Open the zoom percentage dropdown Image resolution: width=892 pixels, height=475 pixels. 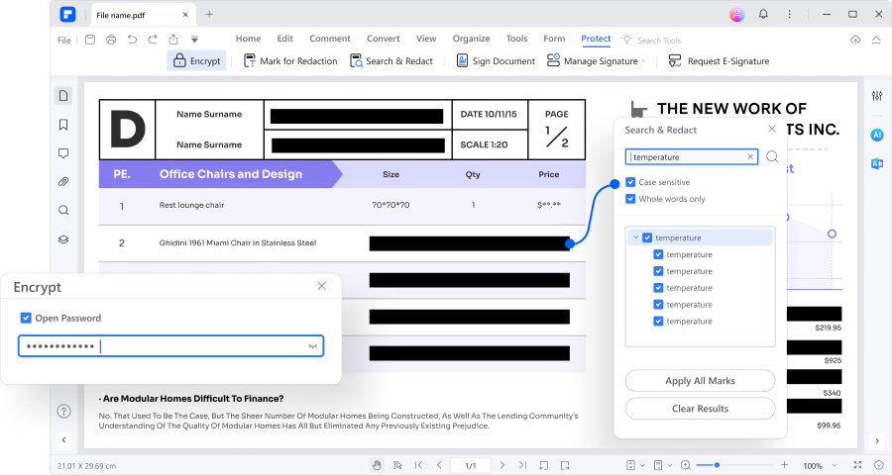(835, 465)
